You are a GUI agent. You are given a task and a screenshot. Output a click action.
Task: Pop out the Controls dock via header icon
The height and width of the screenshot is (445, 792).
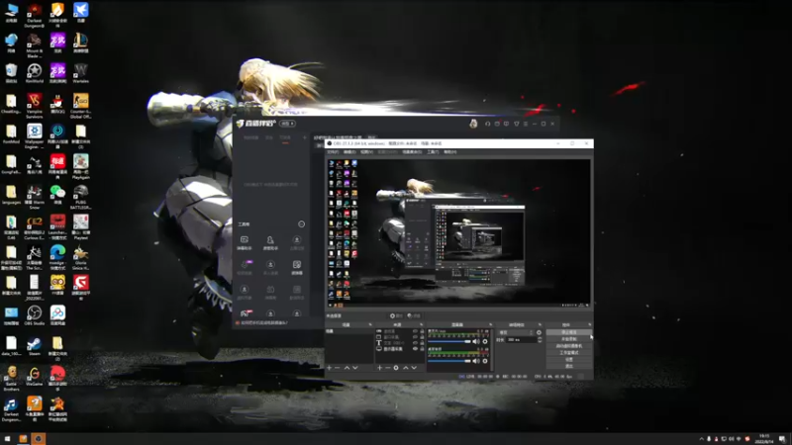pyautogui.click(x=590, y=324)
